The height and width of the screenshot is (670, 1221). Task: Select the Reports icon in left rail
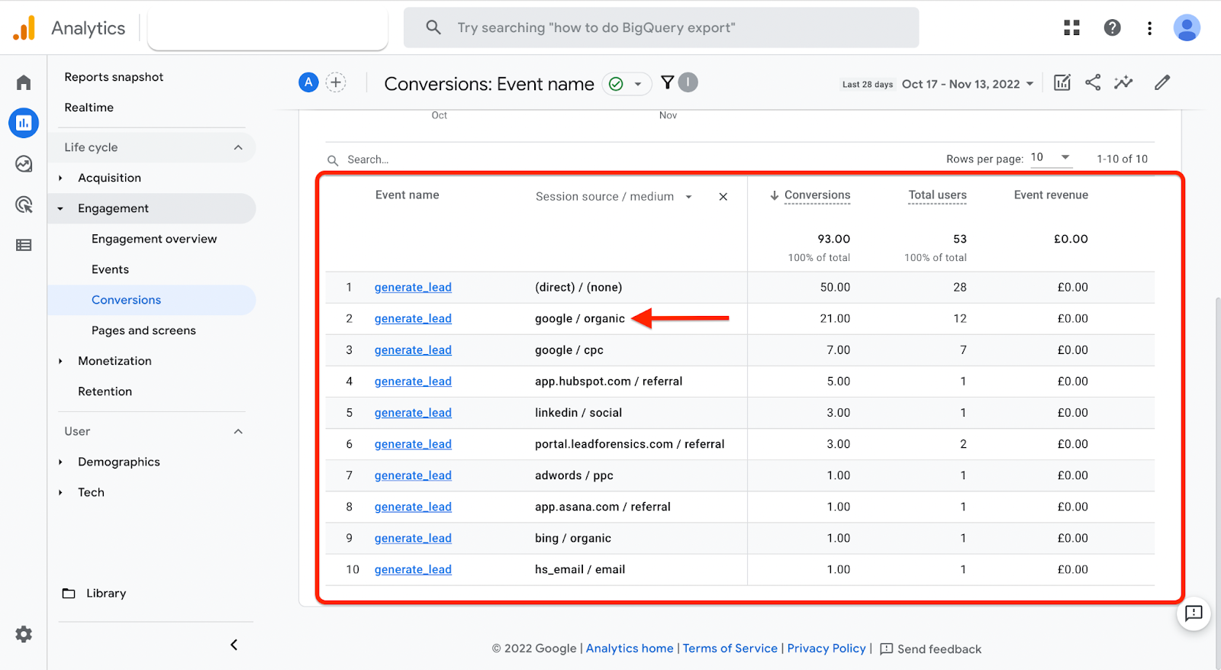click(x=24, y=123)
